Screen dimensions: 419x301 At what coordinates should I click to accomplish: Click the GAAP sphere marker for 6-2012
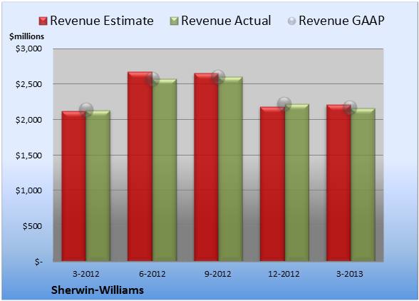pyautogui.click(x=152, y=79)
